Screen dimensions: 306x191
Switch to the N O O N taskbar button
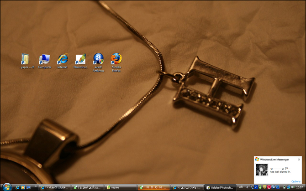154,187
